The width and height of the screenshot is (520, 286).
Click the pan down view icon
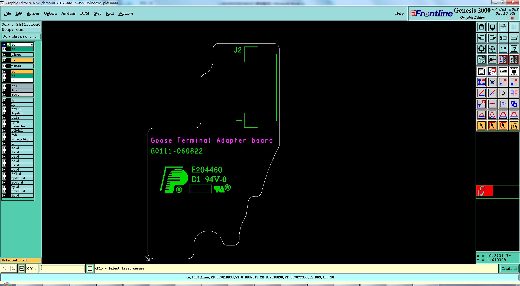pyautogui.click(x=492, y=27)
